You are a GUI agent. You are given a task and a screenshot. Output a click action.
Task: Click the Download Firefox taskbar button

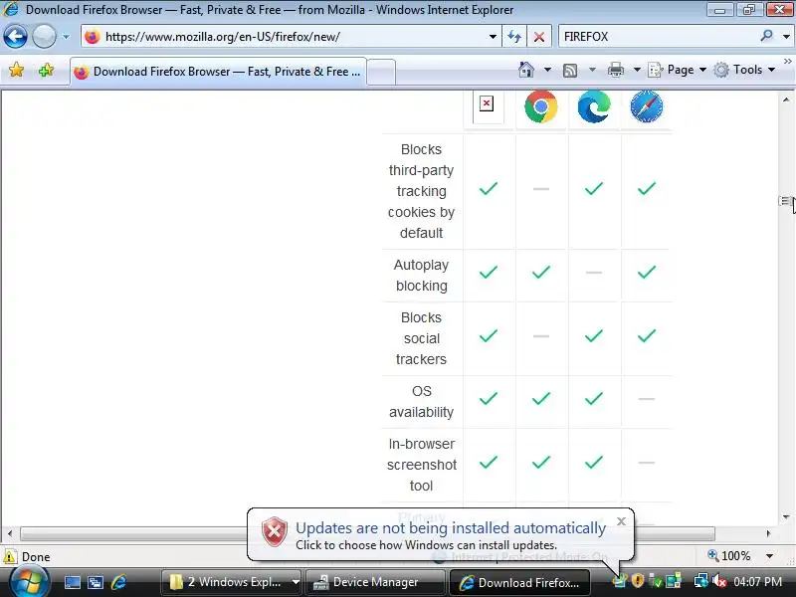(519, 582)
